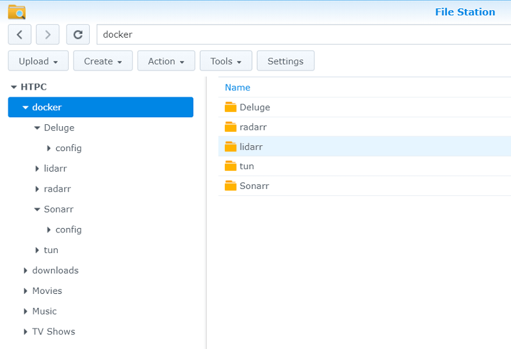The height and width of the screenshot is (349, 511).
Task: Open the Action dropdown menu
Action: coord(166,61)
